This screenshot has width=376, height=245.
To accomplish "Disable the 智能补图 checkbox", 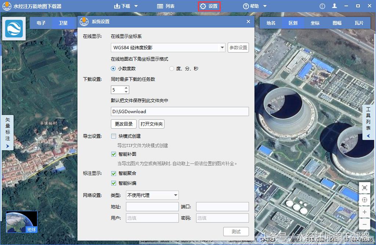I will [x=114, y=154].
